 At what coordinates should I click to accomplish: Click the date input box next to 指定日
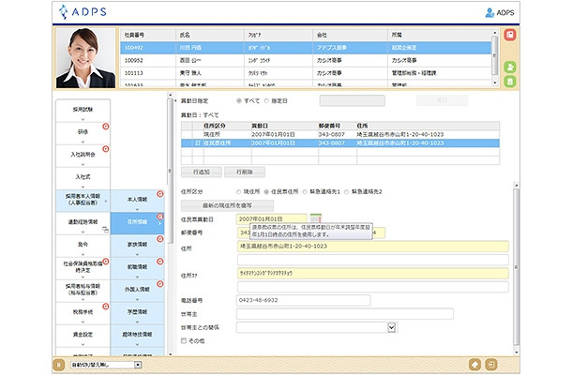pyautogui.click(x=352, y=100)
